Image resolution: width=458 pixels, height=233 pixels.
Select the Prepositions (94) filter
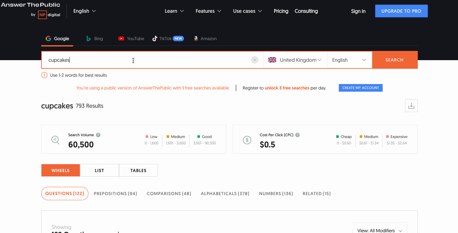point(115,194)
